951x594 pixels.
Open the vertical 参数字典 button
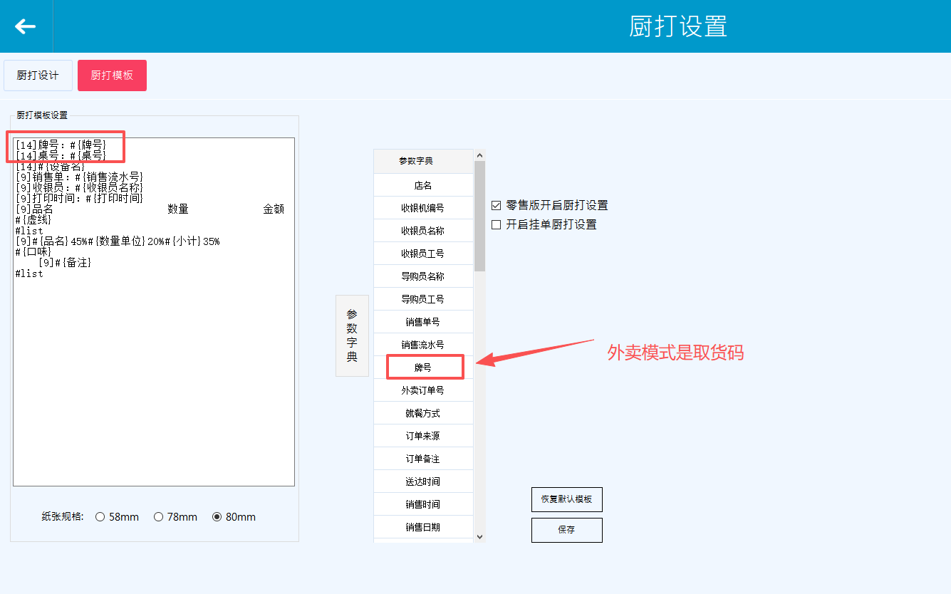tap(352, 335)
